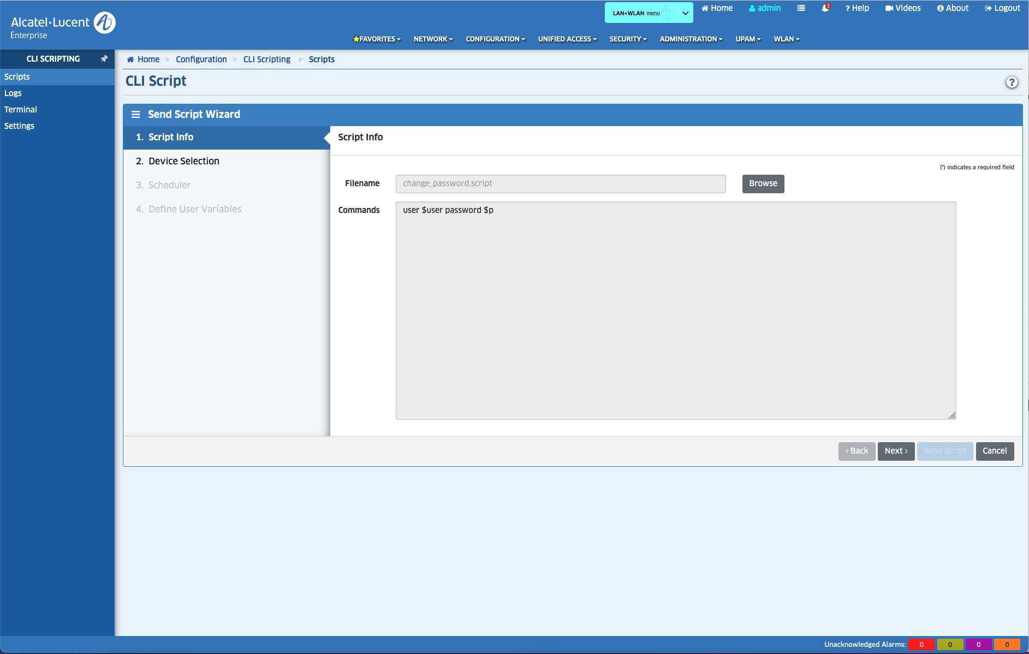Click the Browse button
The image size is (1029, 654).
point(763,184)
